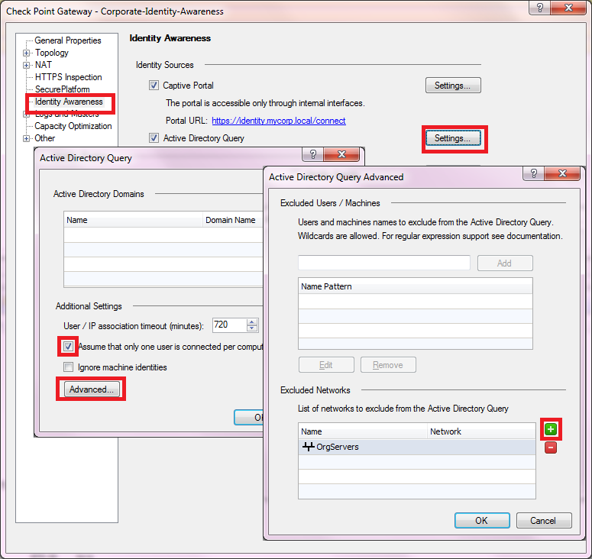Add a network to Excluded Networks list
Screen dimensions: 592x559
point(551,429)
